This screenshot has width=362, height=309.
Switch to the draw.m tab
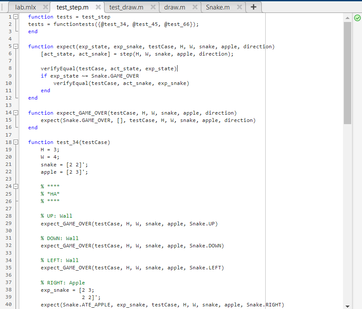point(175,7)
